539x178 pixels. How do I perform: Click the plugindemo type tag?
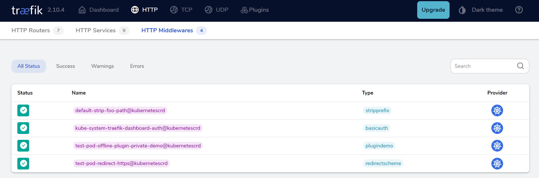tap(379, 146)
